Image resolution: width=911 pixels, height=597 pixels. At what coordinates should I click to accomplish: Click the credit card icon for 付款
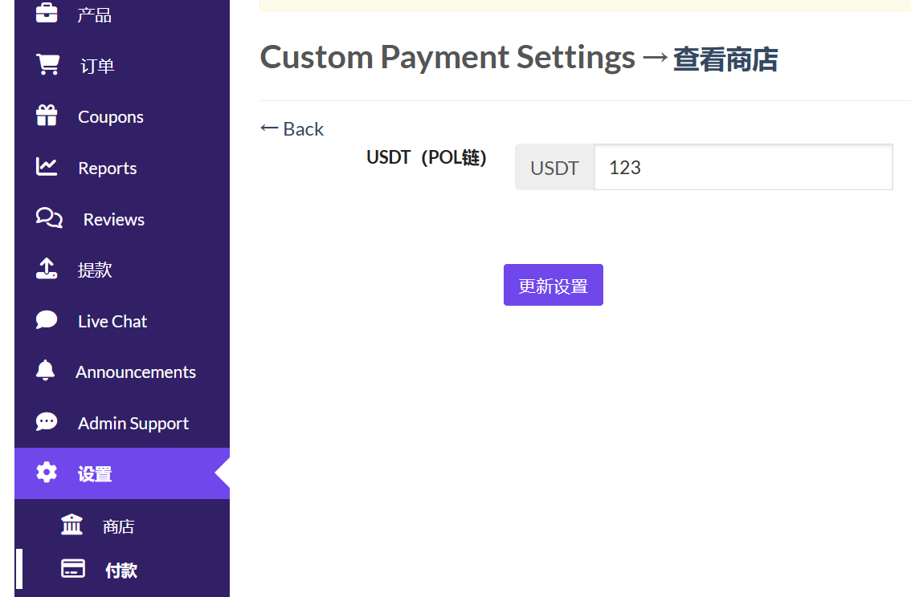[x=73, y=569]
